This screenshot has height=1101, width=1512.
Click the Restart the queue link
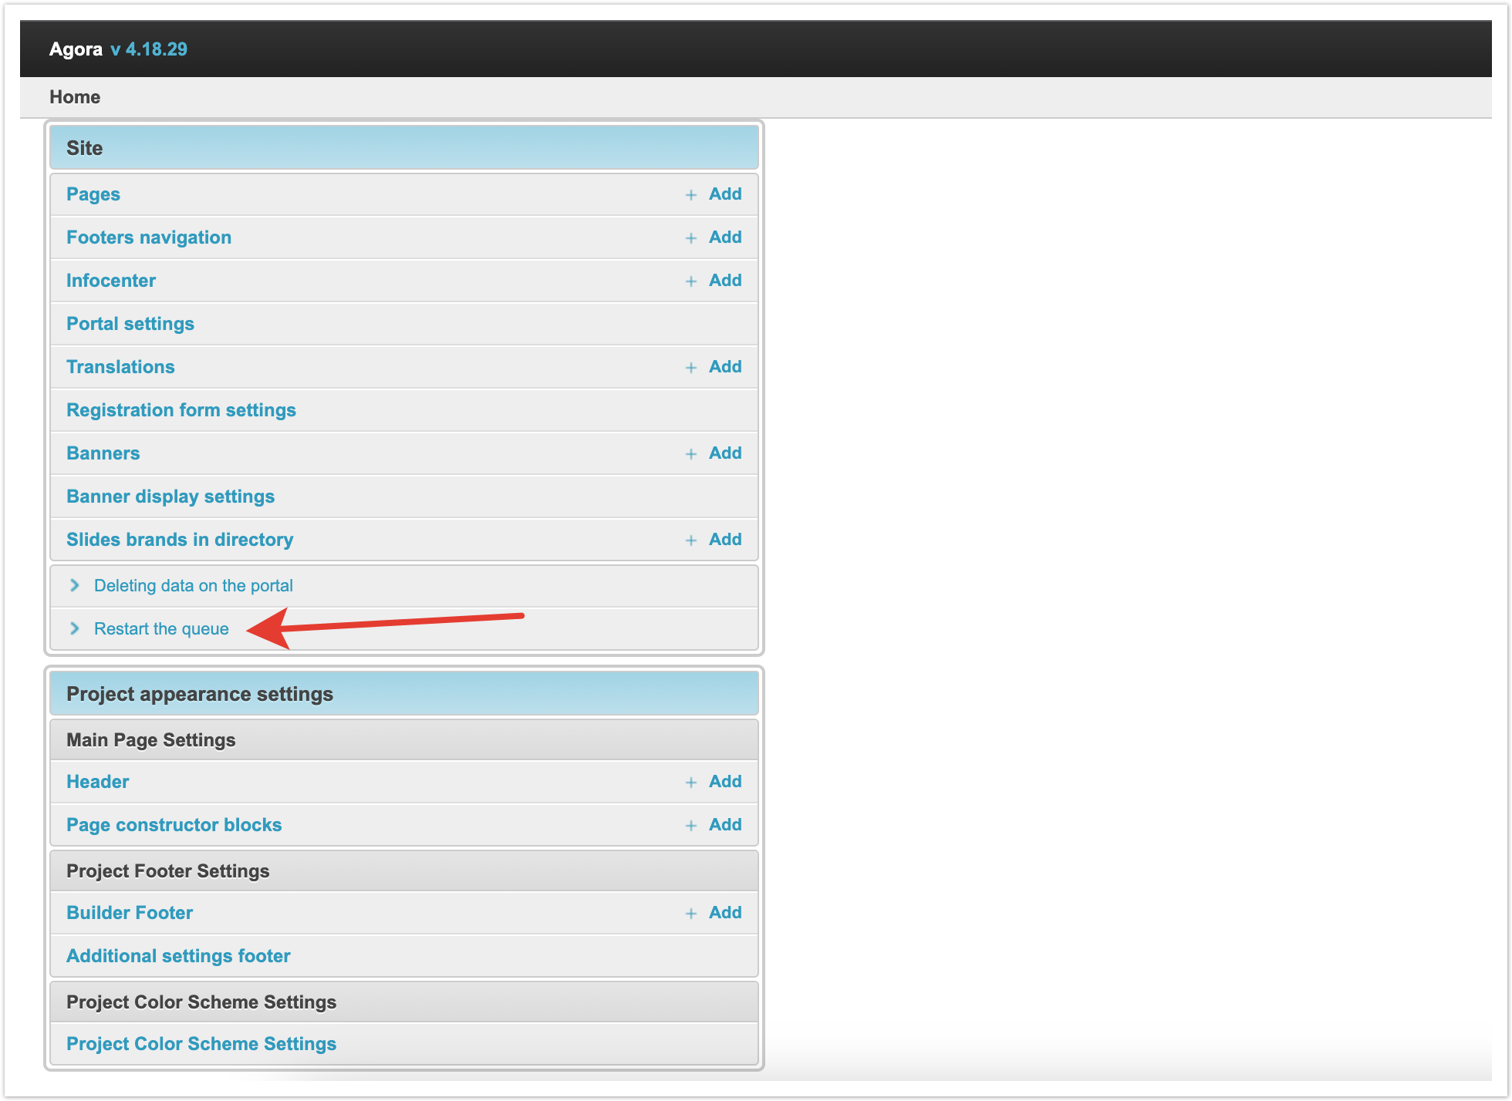point(161,629)
